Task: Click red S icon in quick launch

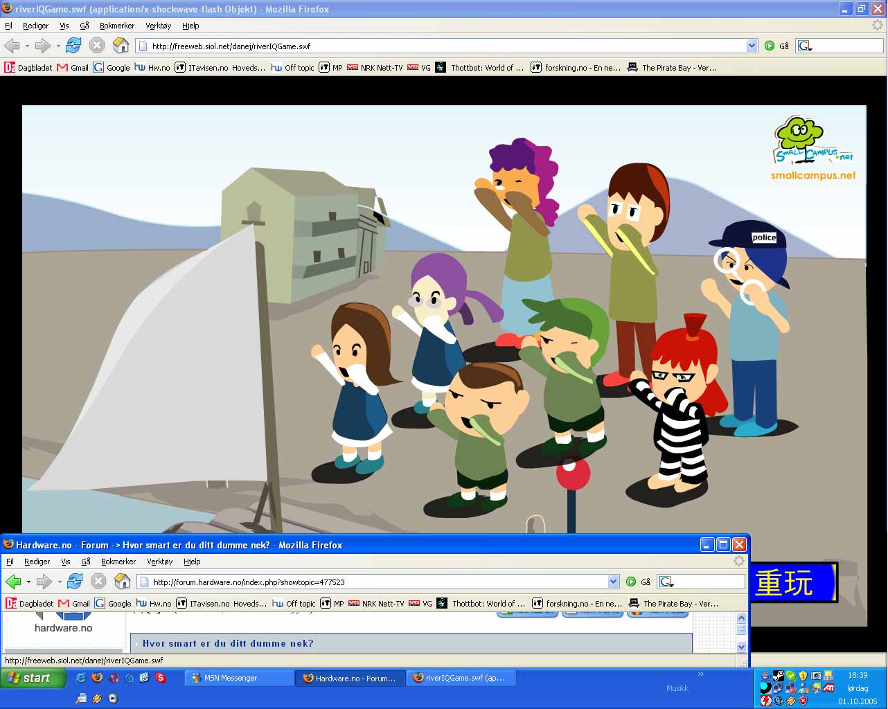Action: tap(161, 678)
